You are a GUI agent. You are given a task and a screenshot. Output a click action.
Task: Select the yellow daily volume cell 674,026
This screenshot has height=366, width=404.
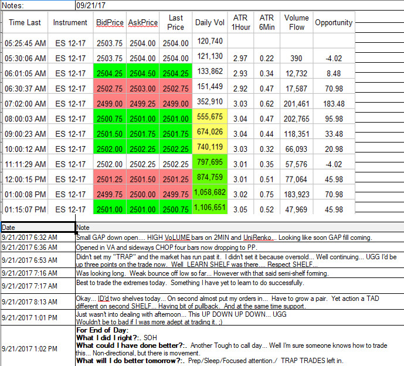click(210, 131)
